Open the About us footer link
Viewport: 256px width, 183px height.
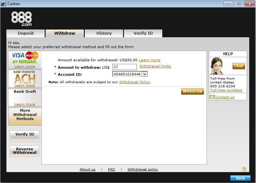[x=87, y=170]
